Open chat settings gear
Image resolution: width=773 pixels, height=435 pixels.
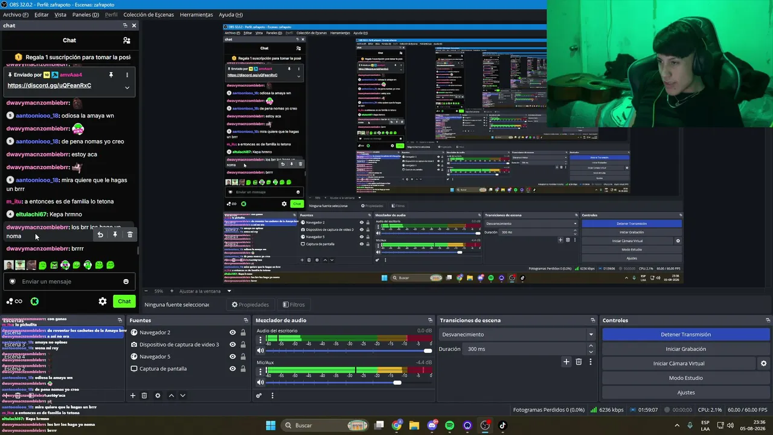[103, 301]
